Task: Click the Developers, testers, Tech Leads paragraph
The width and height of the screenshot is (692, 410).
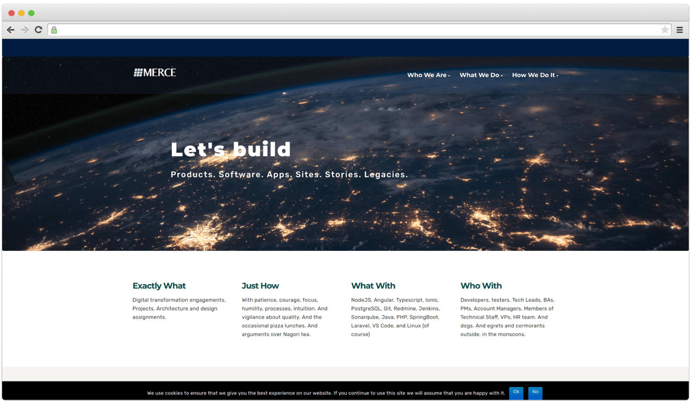Action: click(x=507, y=317)
